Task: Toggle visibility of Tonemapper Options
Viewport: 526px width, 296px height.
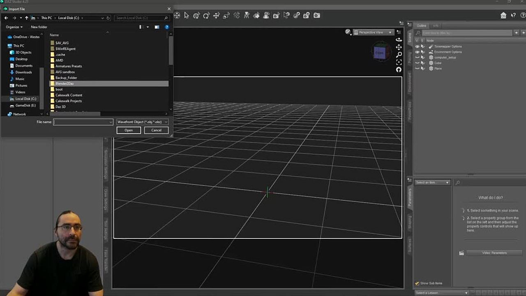Action: [x=417, y=46]
